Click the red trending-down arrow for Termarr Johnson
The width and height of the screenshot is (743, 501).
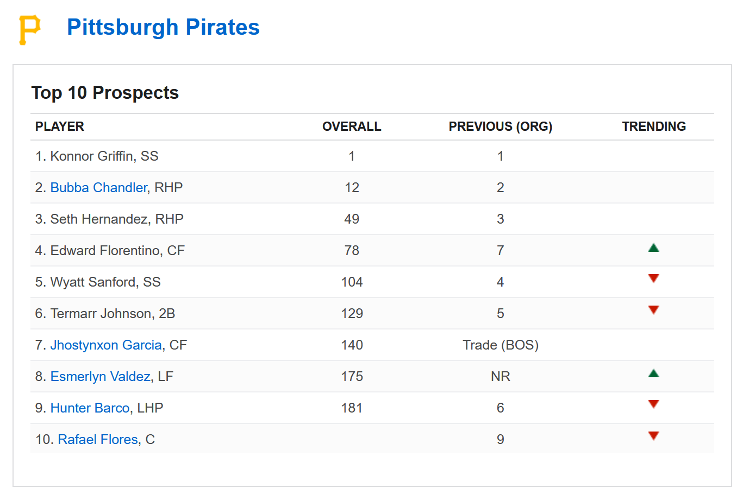tap(654, 310)
